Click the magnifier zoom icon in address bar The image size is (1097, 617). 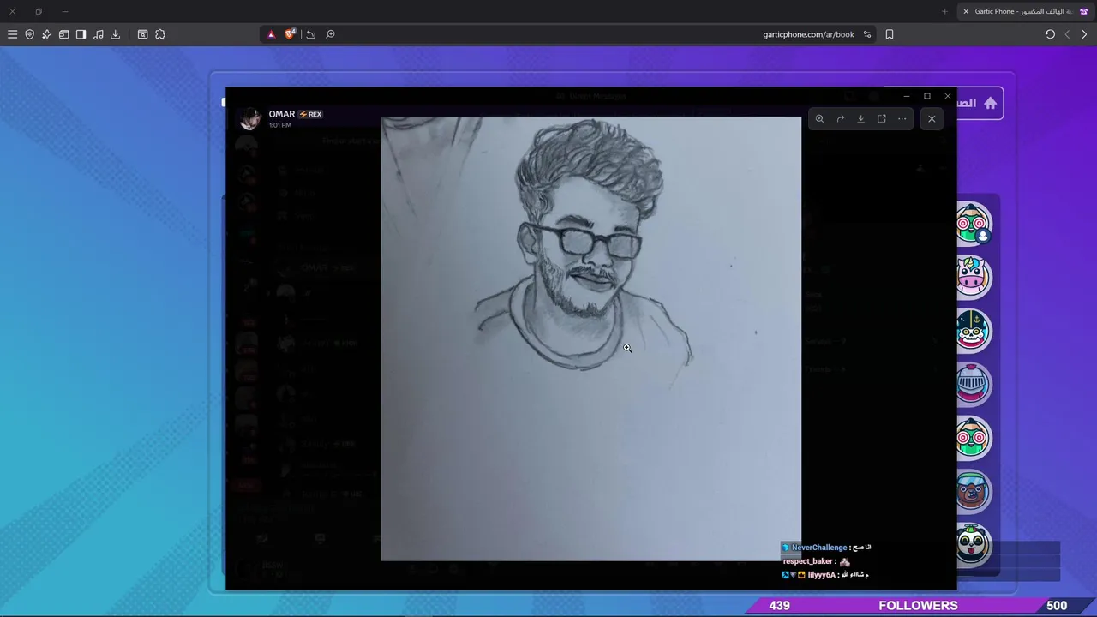330,34
